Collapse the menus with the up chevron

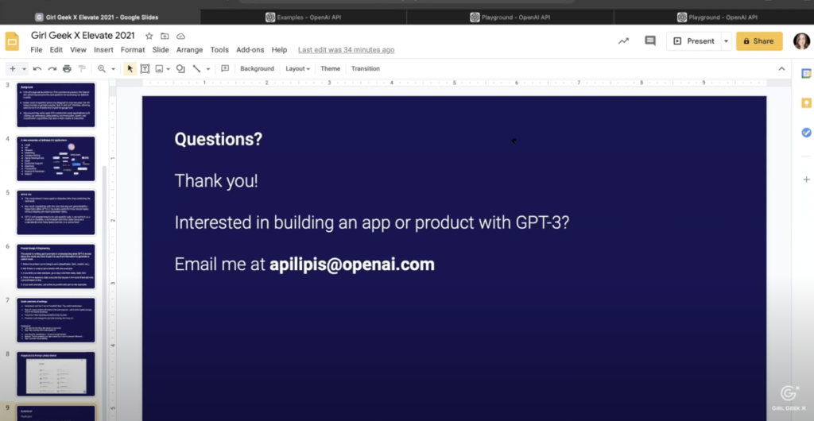pyautogui.click(x=781, y=68)
